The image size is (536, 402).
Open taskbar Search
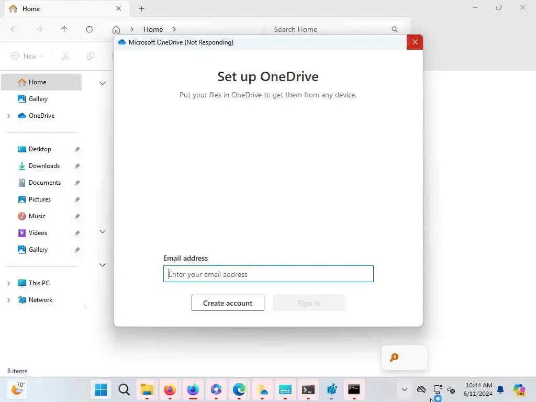(x=124, y=389)
